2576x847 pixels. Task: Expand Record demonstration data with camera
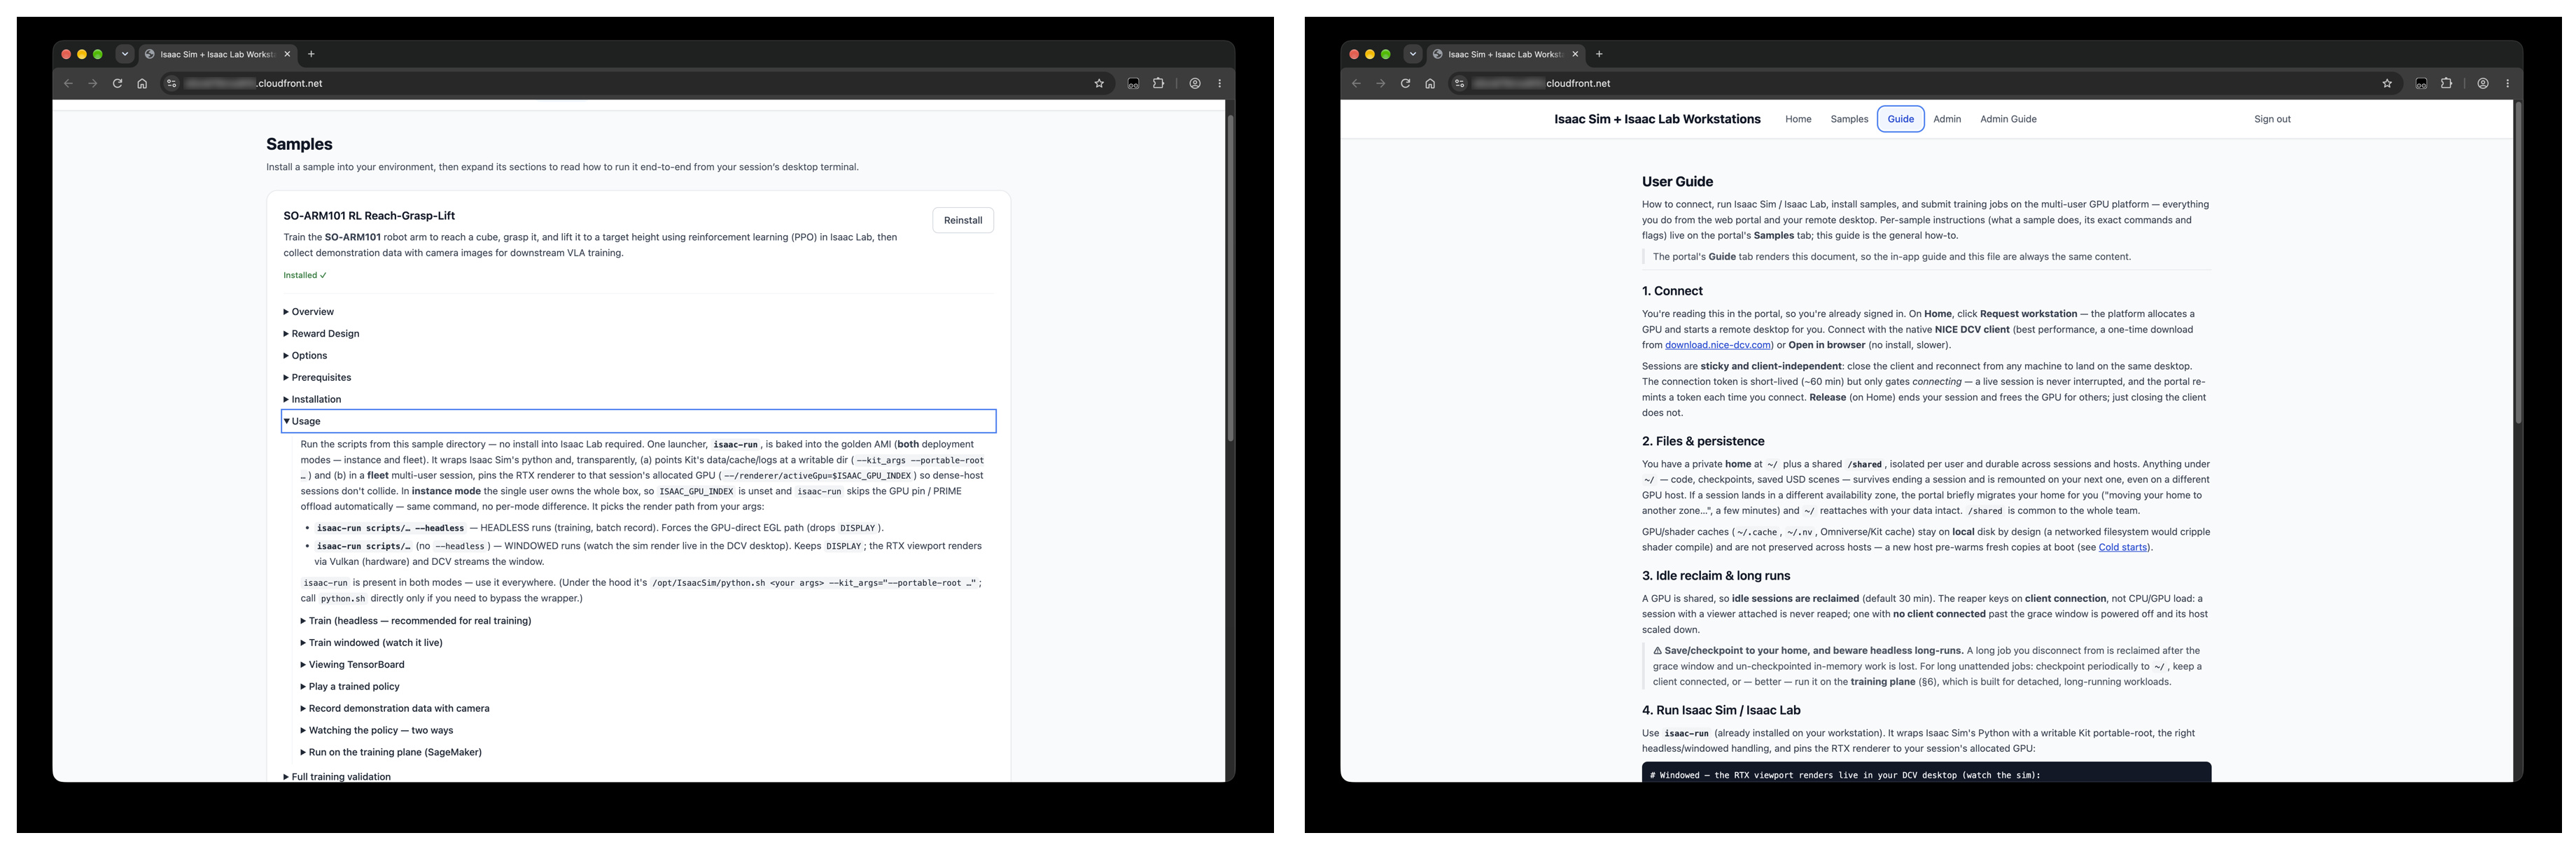coord(395,709)
